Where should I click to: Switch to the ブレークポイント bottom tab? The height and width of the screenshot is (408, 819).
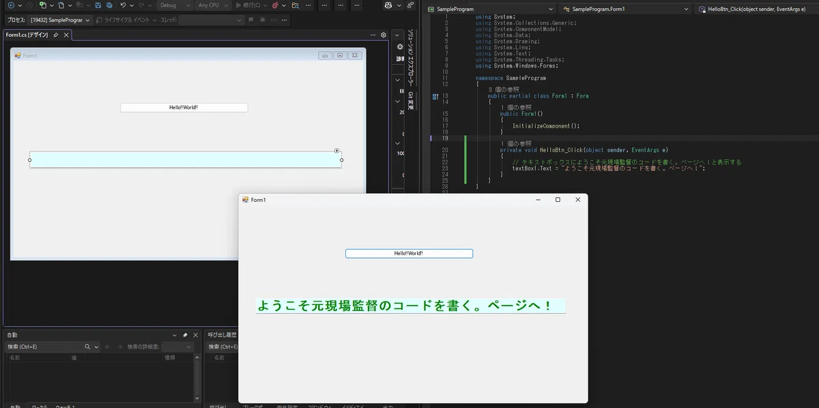(253, 405)
